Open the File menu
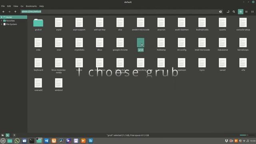256x144 pixels. (x=3, y=6)
